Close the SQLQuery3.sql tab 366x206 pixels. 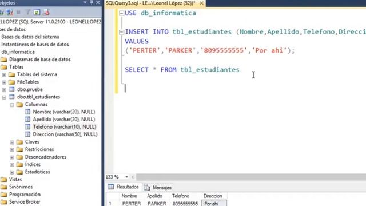click(201, 3)
